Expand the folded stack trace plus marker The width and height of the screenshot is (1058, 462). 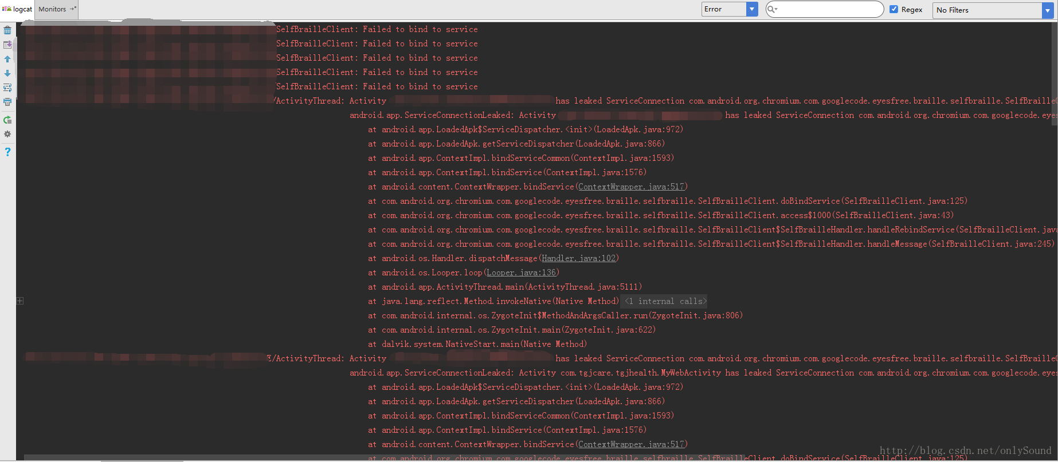(20, 301)
